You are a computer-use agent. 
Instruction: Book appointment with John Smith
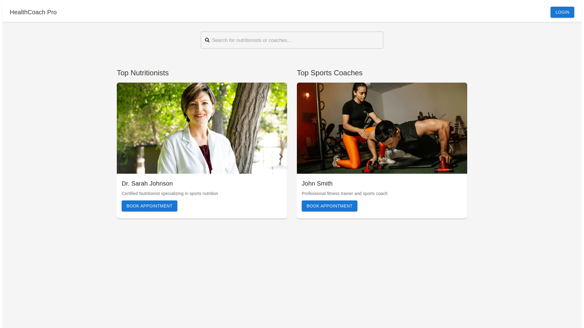(x=329, y=206)
